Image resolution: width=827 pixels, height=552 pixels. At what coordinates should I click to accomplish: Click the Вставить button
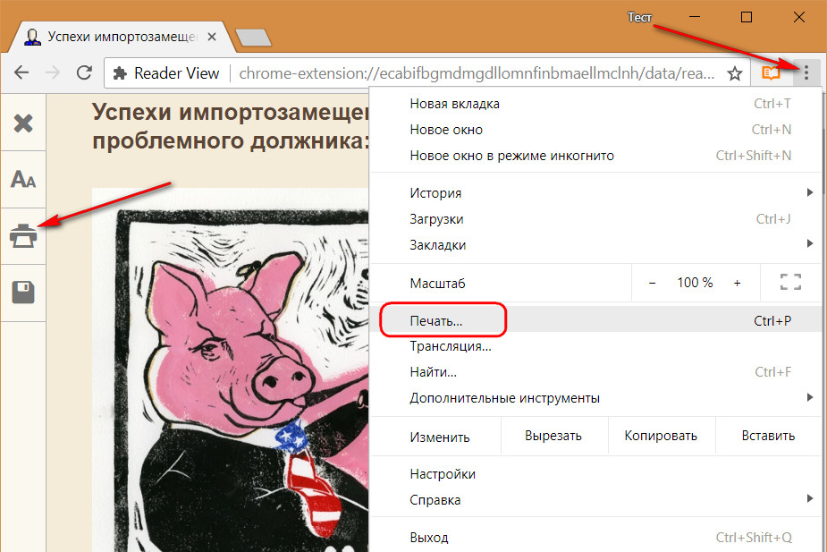tap(768, 436)
